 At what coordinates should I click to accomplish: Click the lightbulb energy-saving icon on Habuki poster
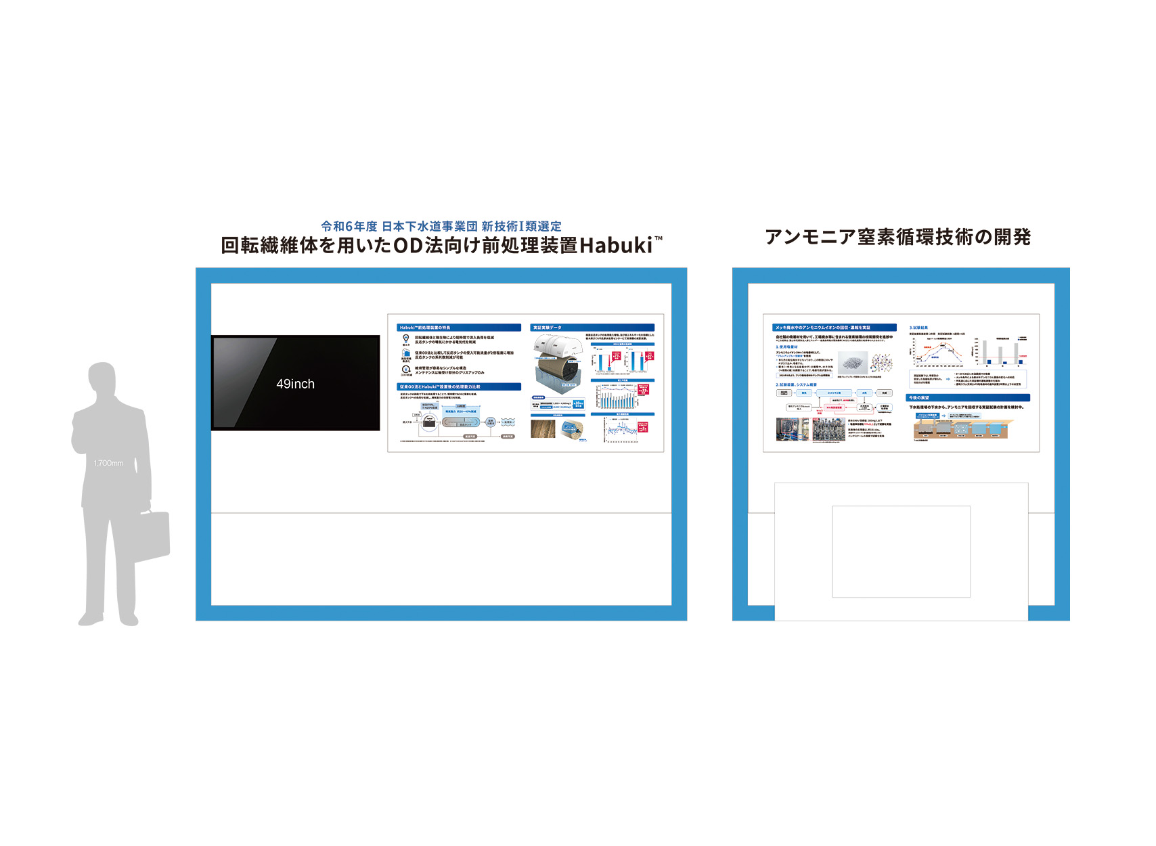coord(406,338)
